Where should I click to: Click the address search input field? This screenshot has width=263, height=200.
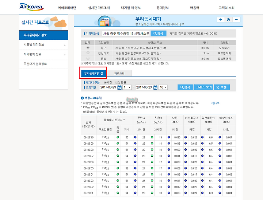pos(126,34)
